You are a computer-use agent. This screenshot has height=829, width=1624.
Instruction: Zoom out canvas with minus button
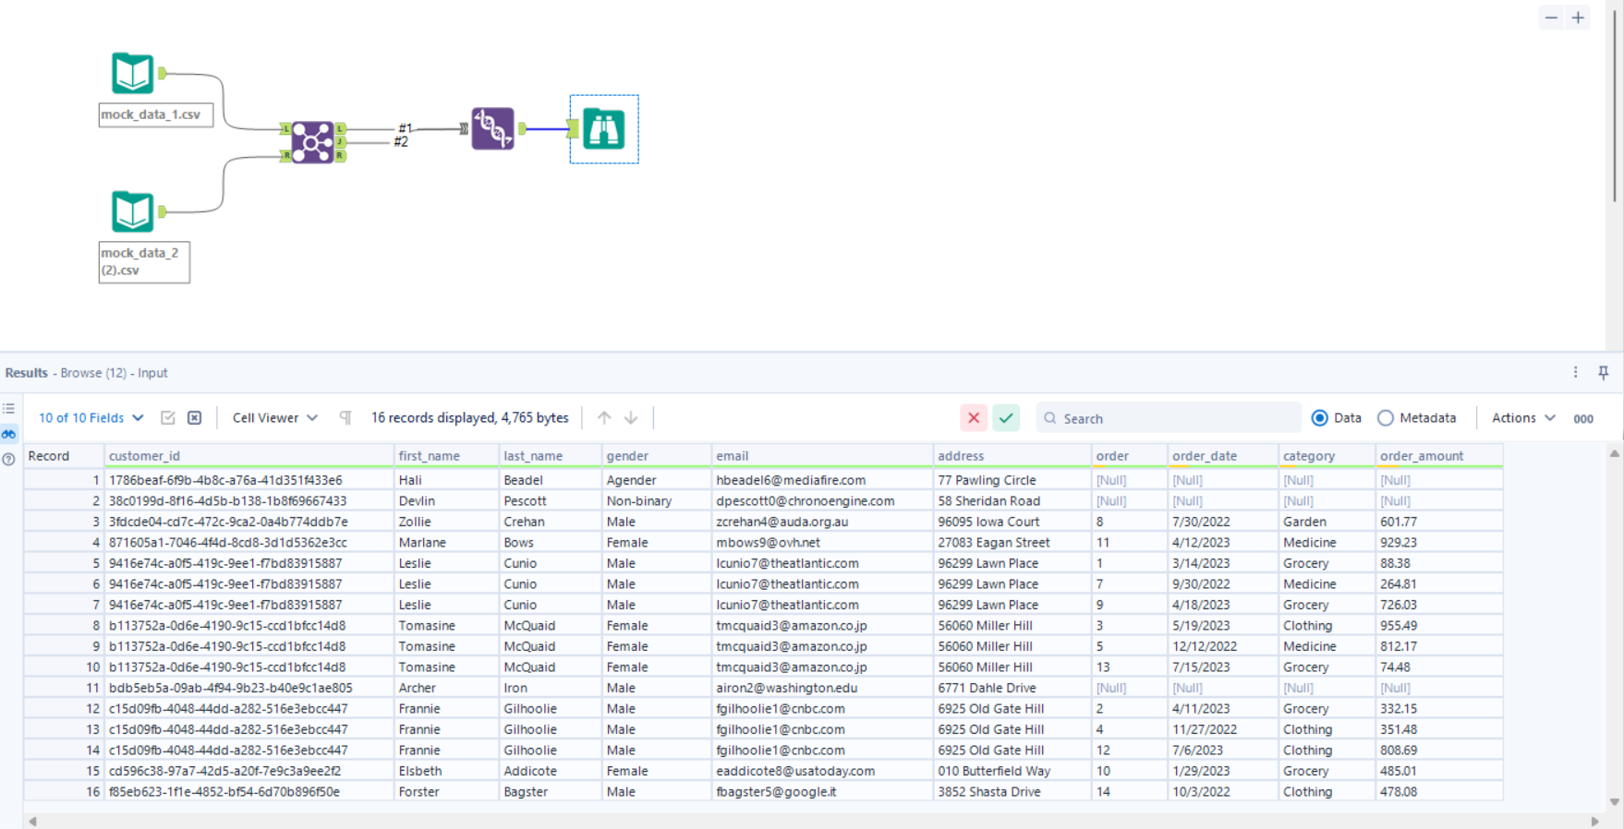[1551, 18]
